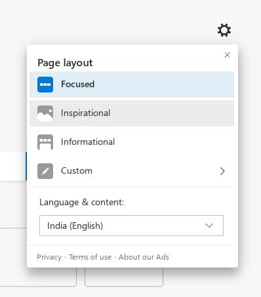Choose the Inspirational layout label
Screen dimensions: 261x297
point(85,113)
